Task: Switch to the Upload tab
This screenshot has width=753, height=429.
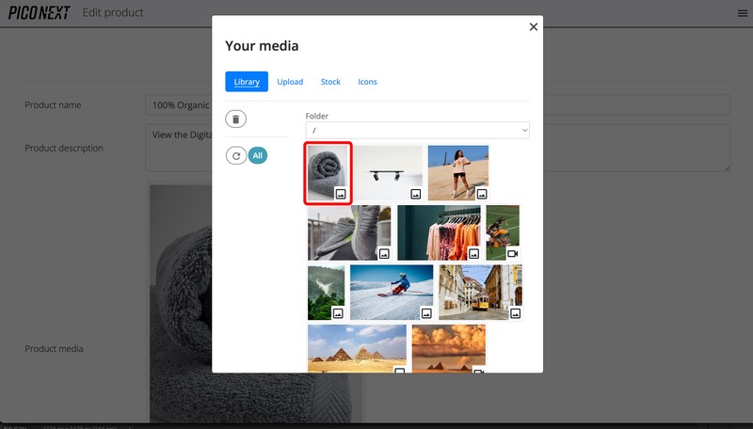Action: pyautogui.click(x=290, y=82)
